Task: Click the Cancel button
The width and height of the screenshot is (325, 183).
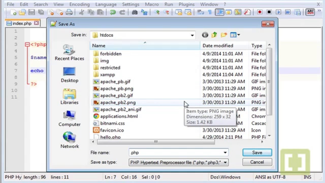Action: tap(257, 162)
